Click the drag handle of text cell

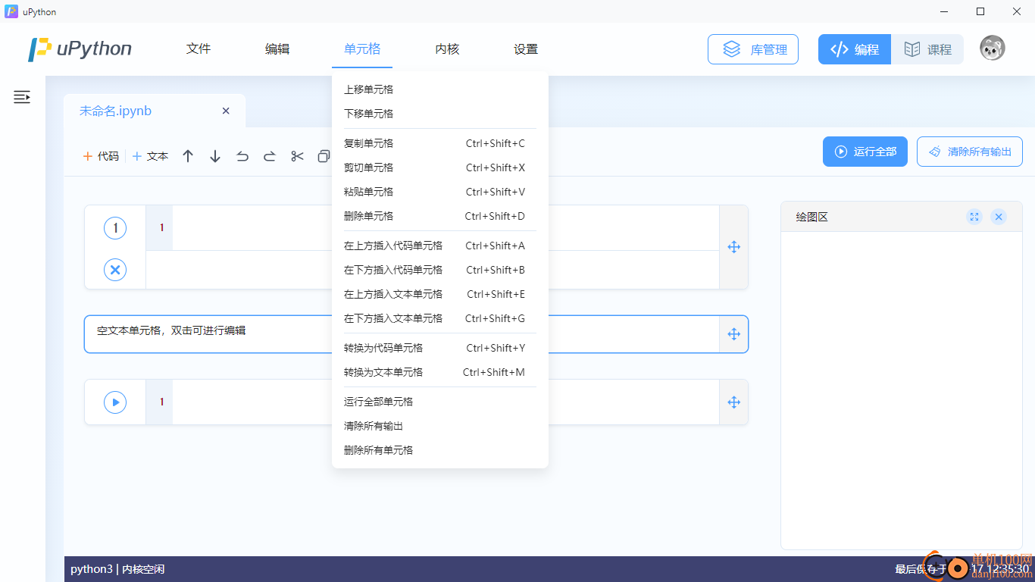(733, 334)
